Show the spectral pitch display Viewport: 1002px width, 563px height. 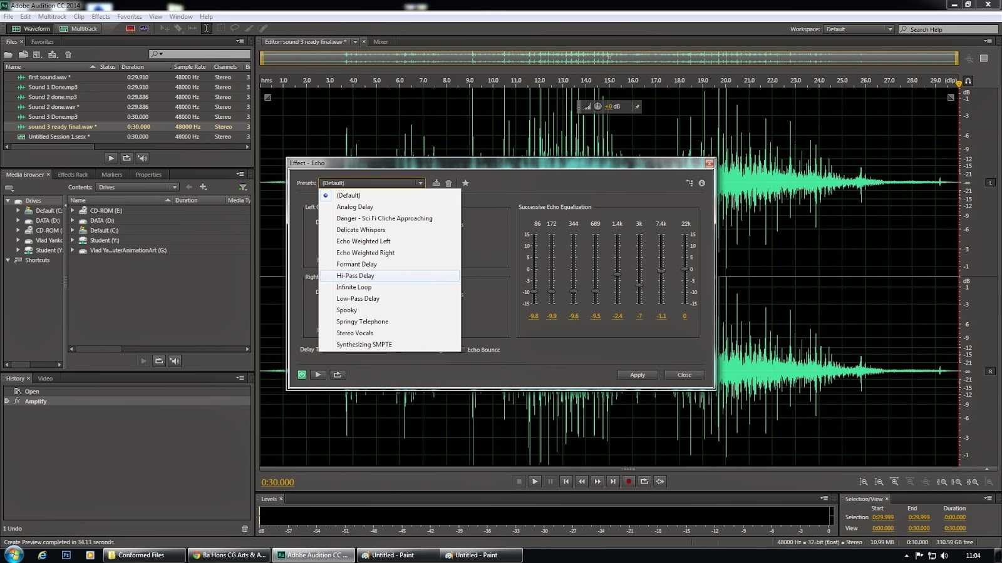[144, 28]
